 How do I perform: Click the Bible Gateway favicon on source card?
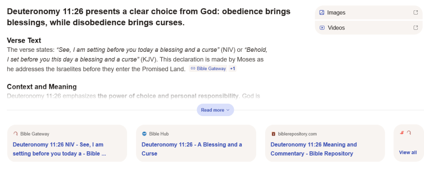pos(16,134)
